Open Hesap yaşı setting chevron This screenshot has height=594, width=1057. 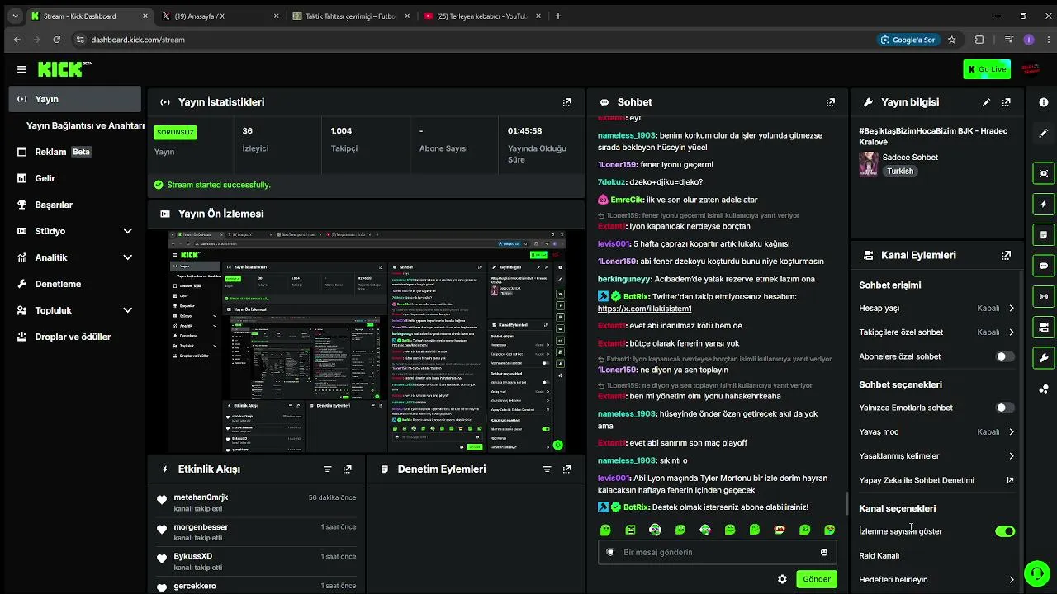tap(1012, 308)
